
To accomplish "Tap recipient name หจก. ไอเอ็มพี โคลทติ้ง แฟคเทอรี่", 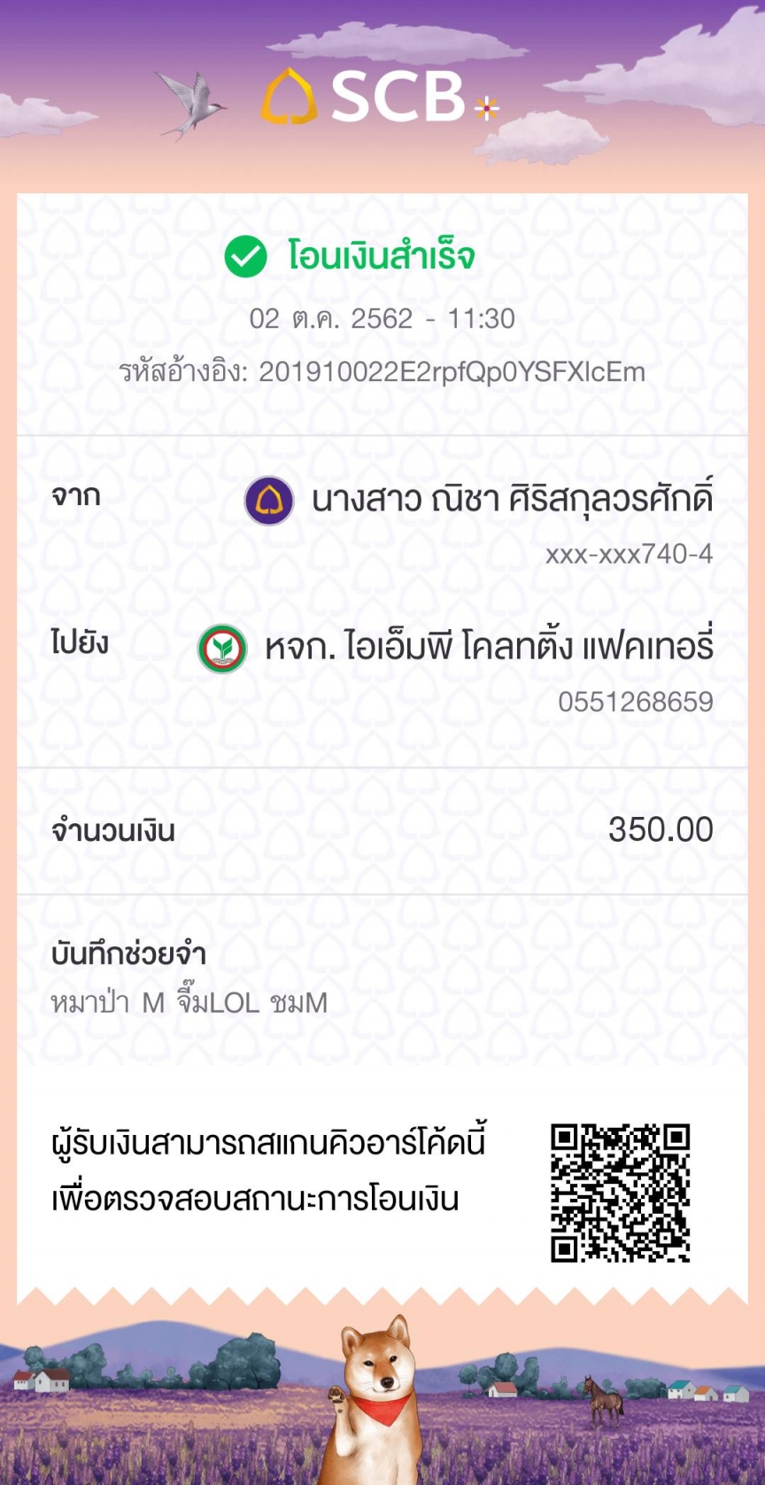I will tap(489, 648).
